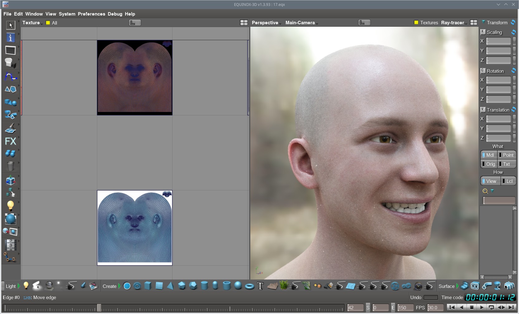Create a torus primitive from toolbar
The image size is (519, 314).
249,286
